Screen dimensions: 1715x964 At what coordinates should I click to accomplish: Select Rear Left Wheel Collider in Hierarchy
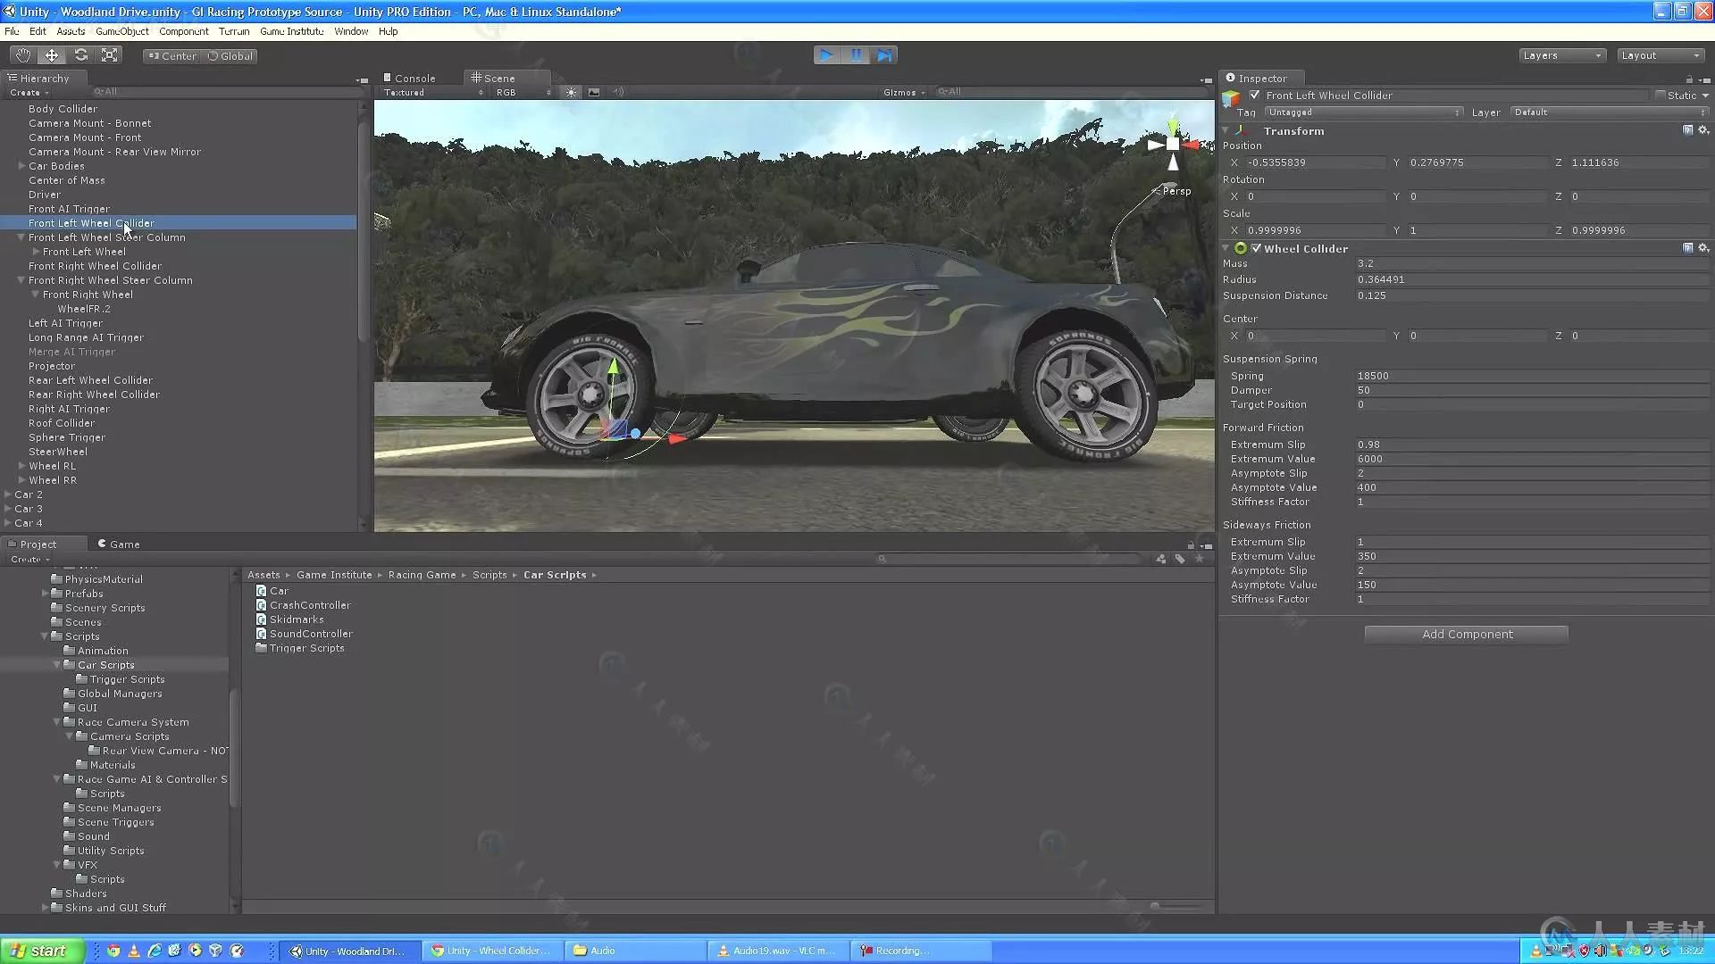coord(90,380)
